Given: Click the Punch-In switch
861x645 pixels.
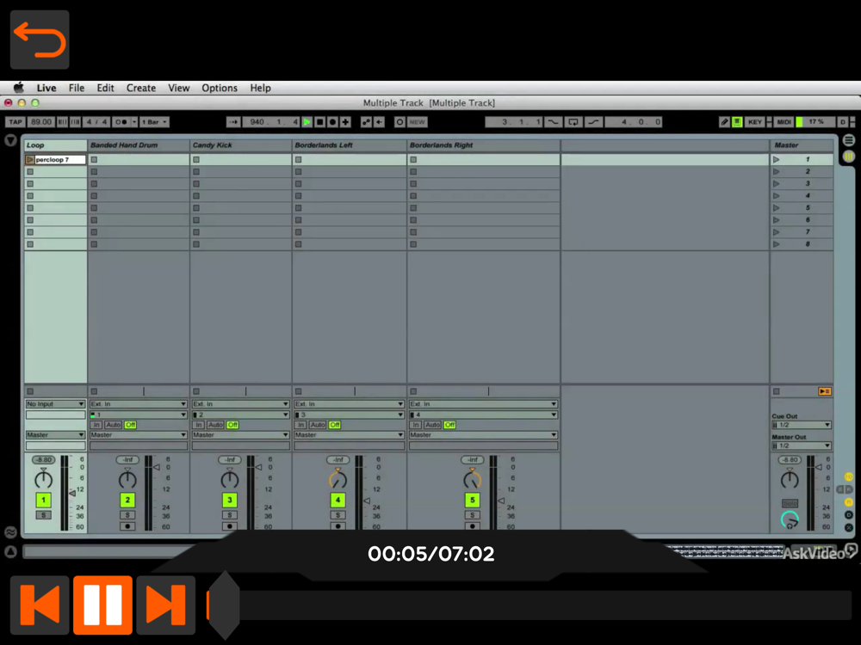Looking at the screenshot, I should click(553, 122).
